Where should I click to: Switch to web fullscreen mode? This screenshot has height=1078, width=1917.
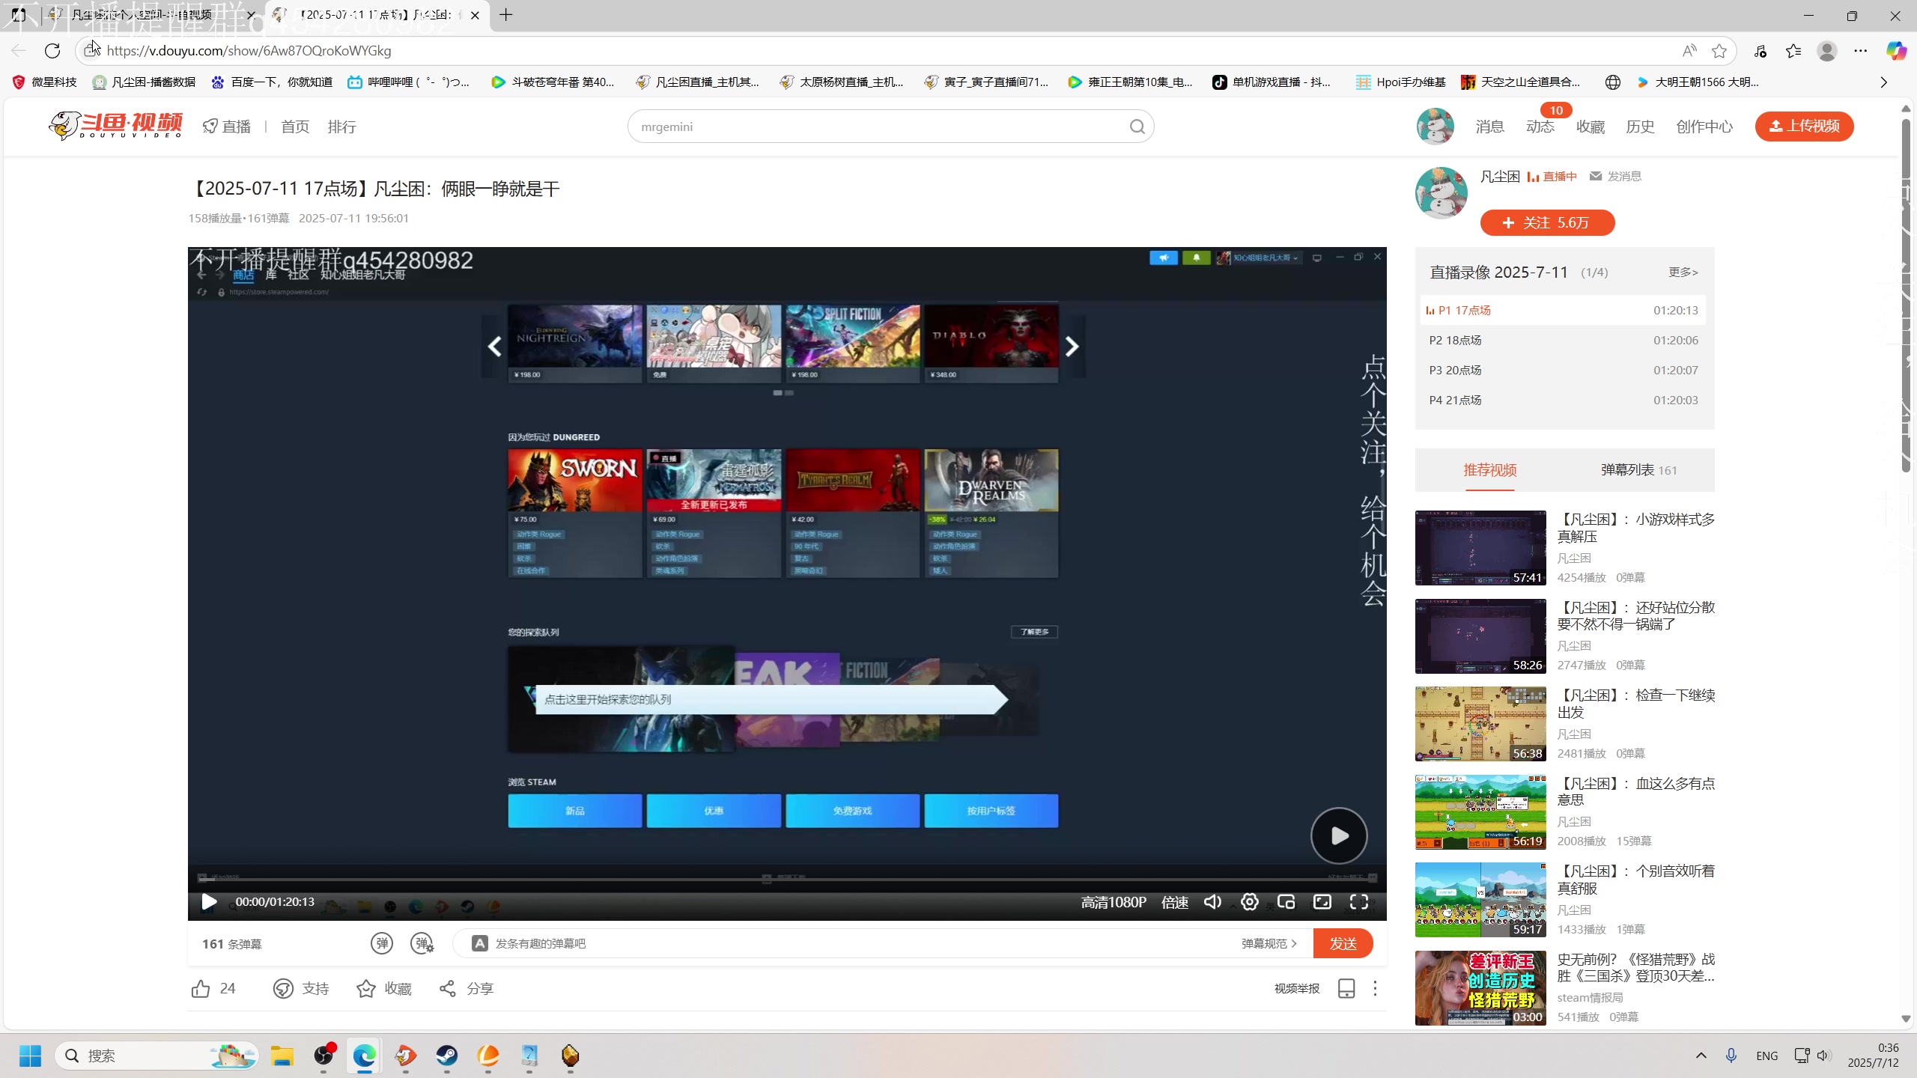tap(1322, 902)
